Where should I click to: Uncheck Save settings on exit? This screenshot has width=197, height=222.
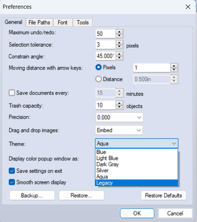pyautogui.click(x=12, y=171)
